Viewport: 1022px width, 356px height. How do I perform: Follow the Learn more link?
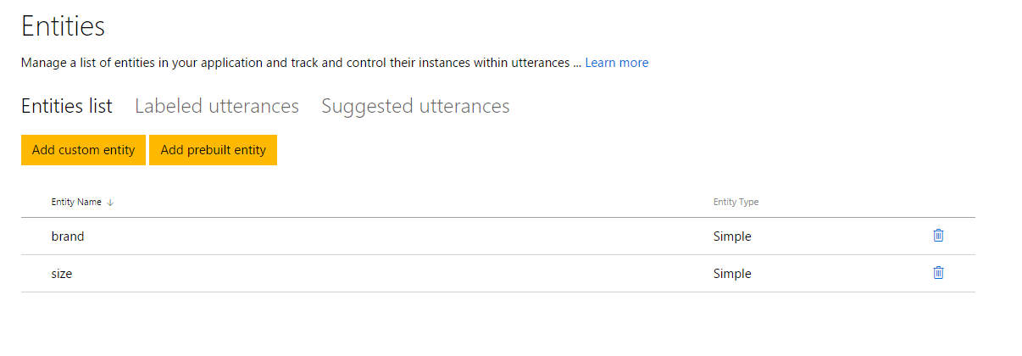616,63
